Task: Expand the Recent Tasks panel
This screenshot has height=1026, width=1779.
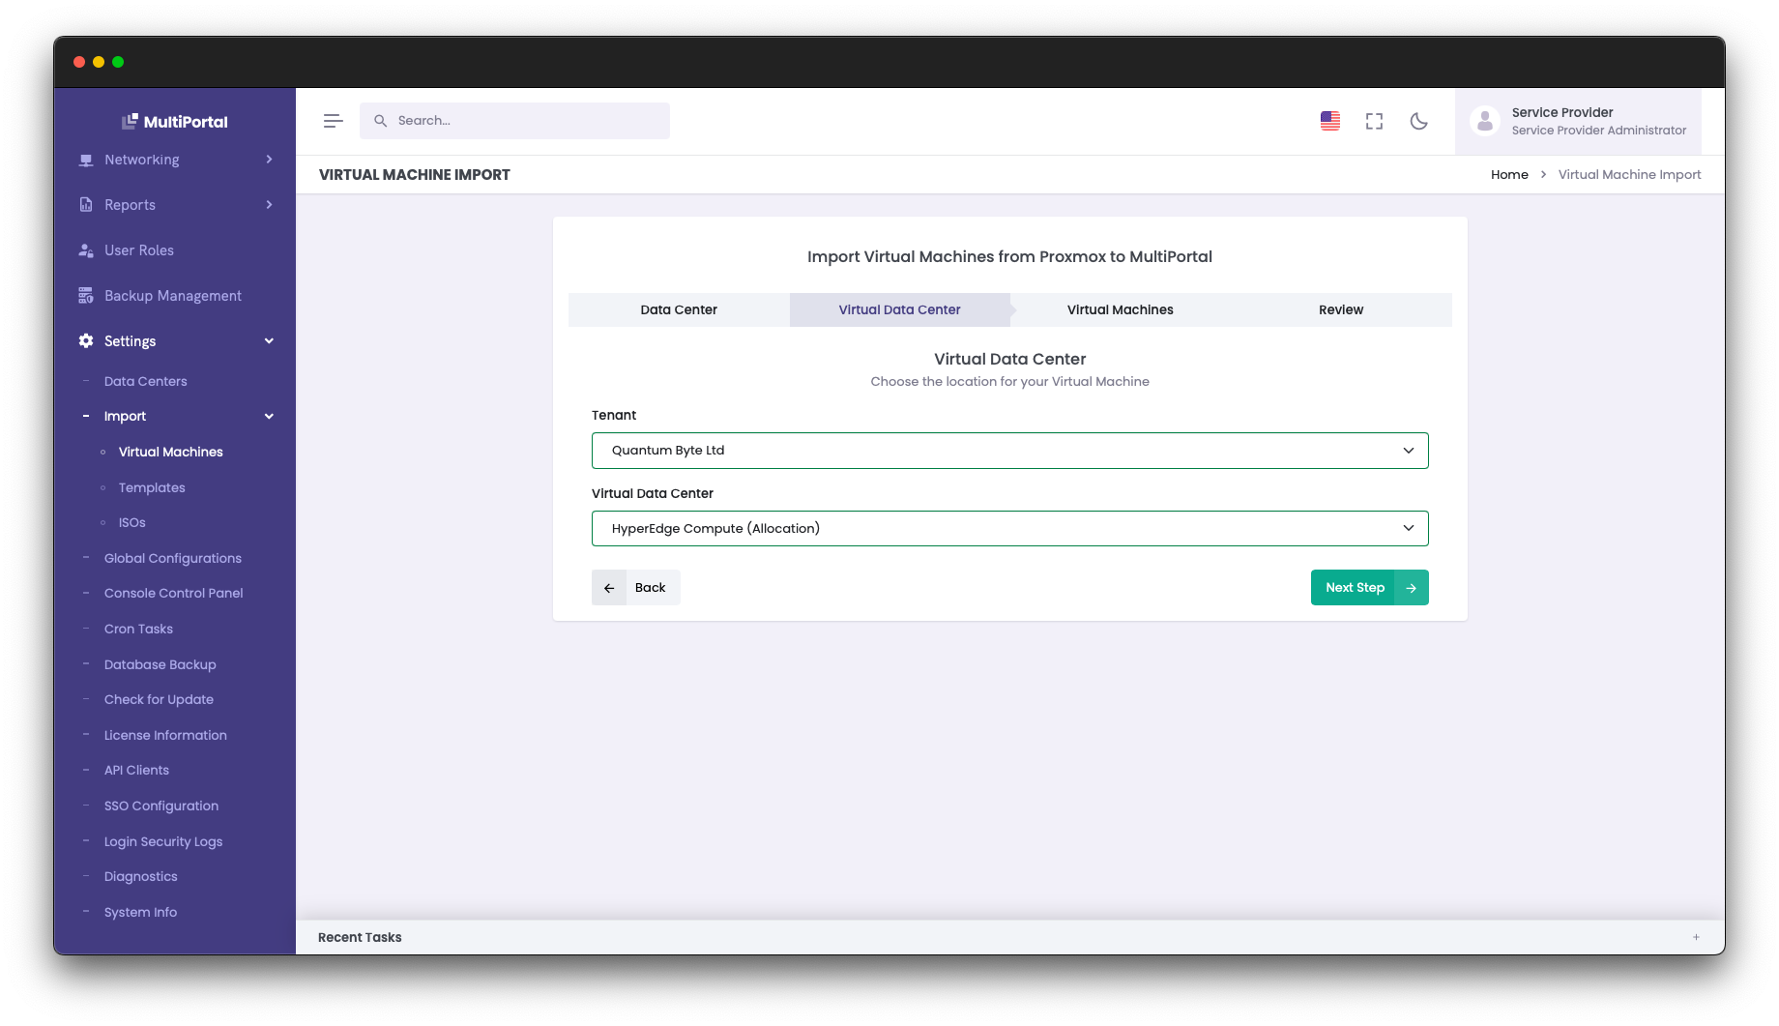Action: point(1696,936)
